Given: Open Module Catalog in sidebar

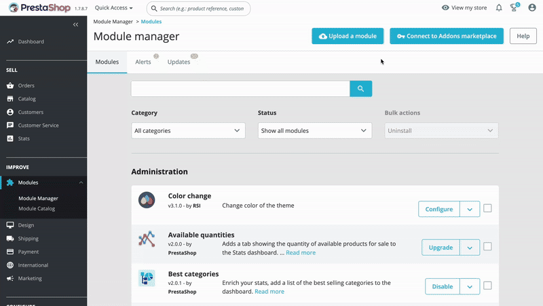Looking at the screenshot, I should 37,209.
